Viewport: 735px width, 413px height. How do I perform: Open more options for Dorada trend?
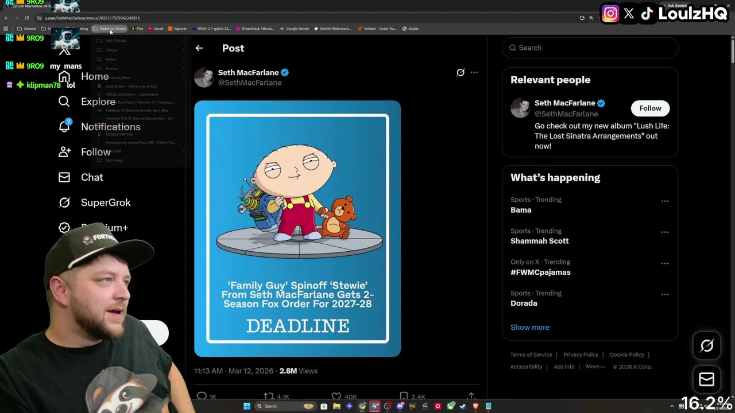665,294
